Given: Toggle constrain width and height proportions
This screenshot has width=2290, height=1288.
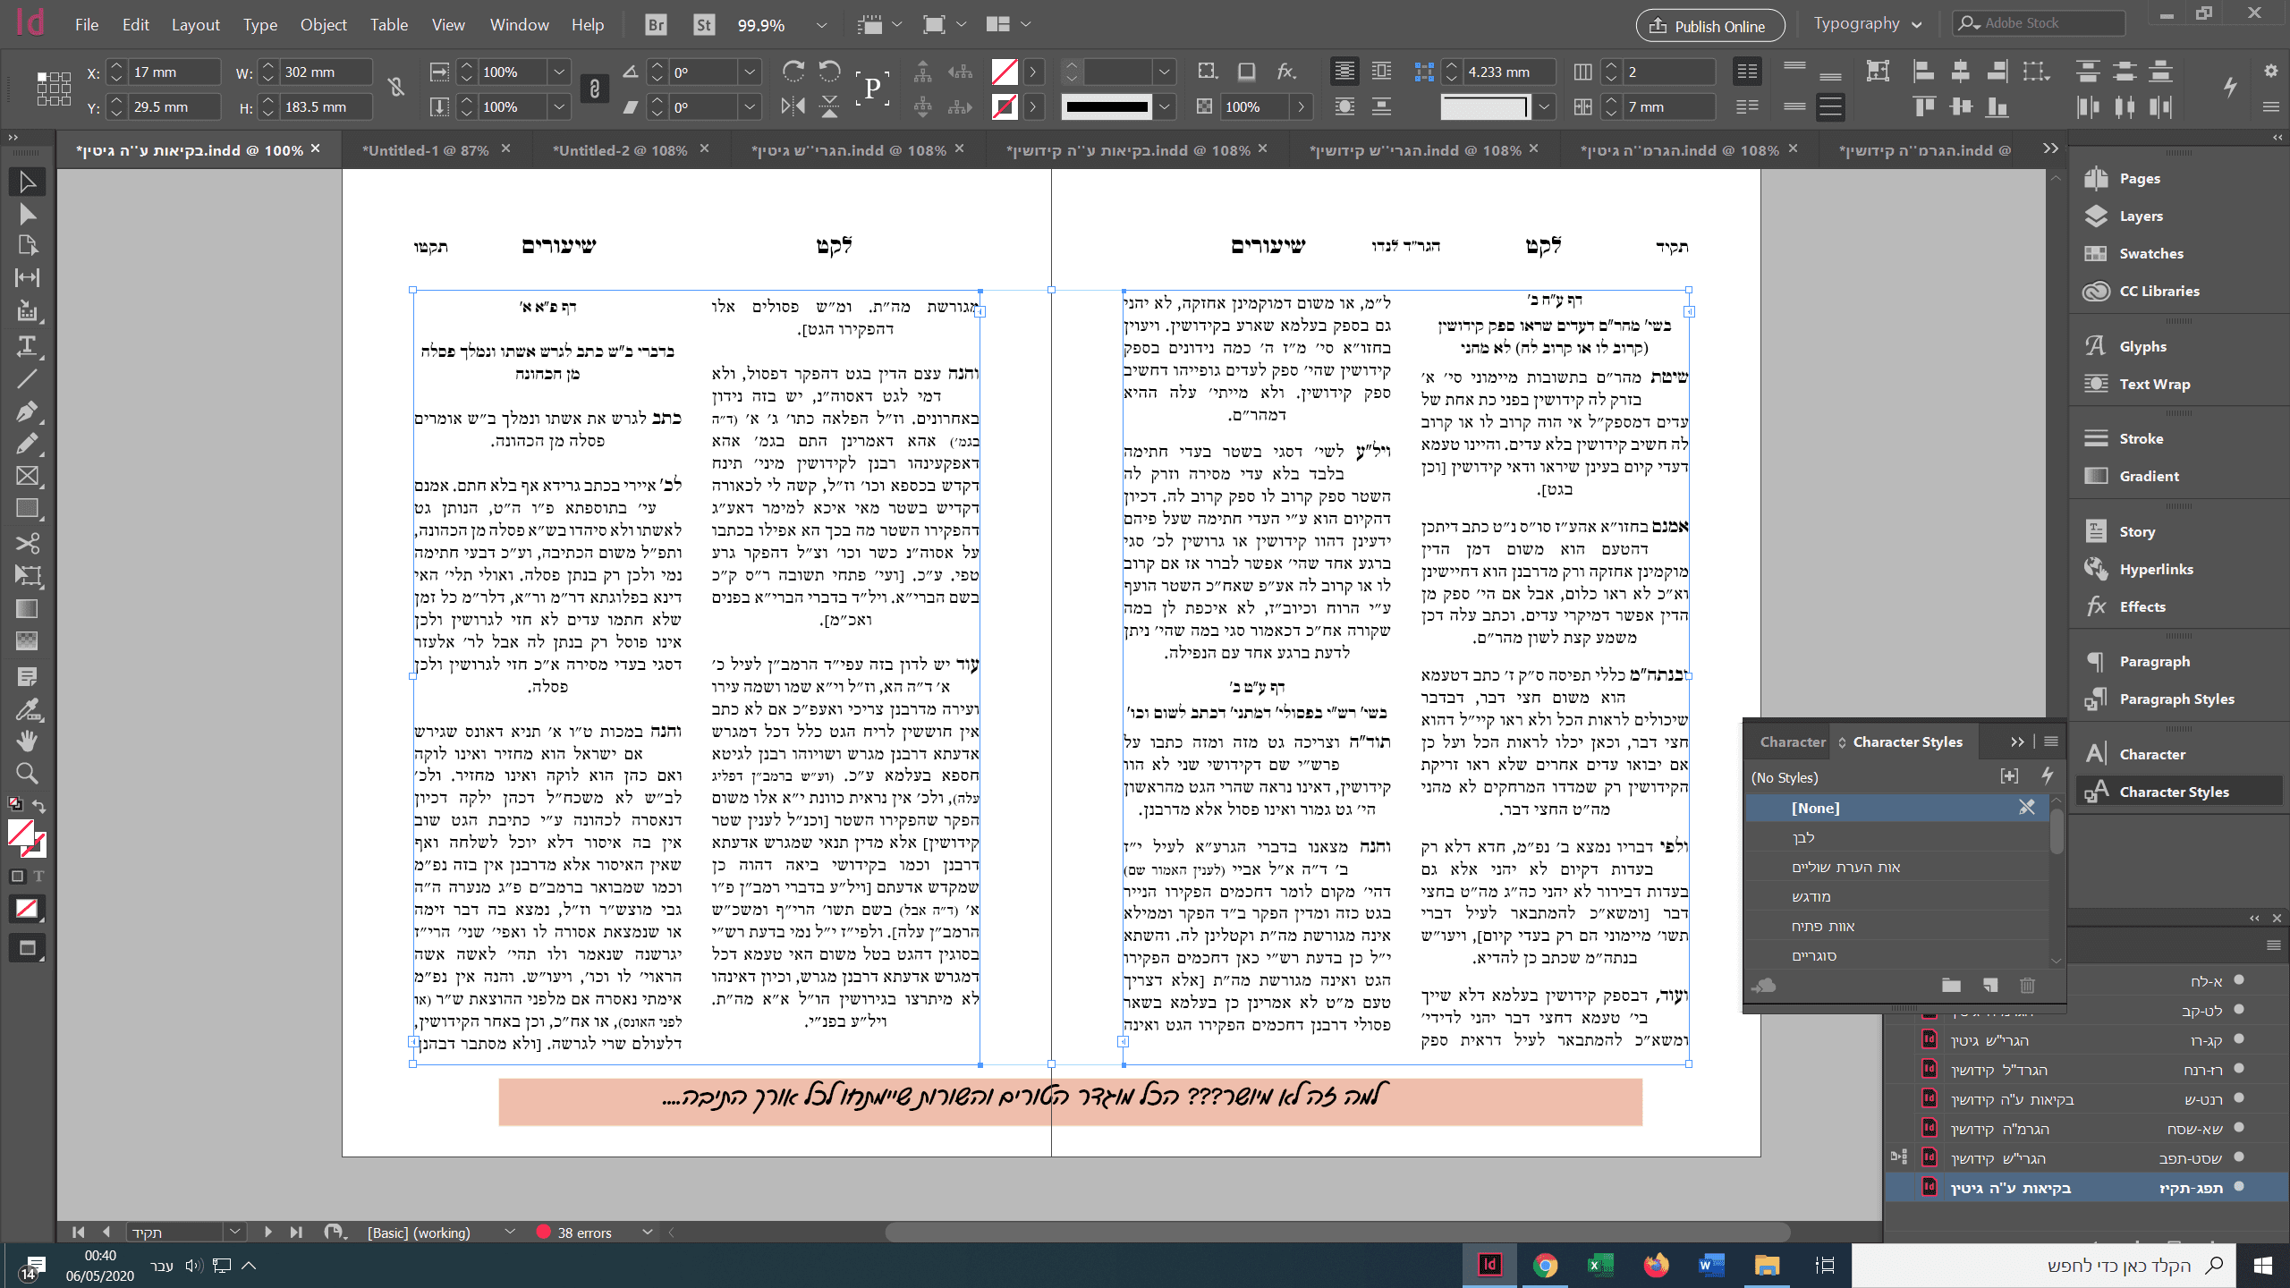Looking at the screenshot, I should point(396,87).
